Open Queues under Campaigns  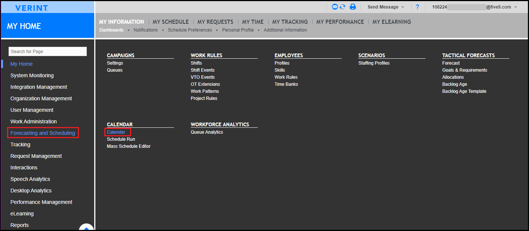(x=115, y=70)
